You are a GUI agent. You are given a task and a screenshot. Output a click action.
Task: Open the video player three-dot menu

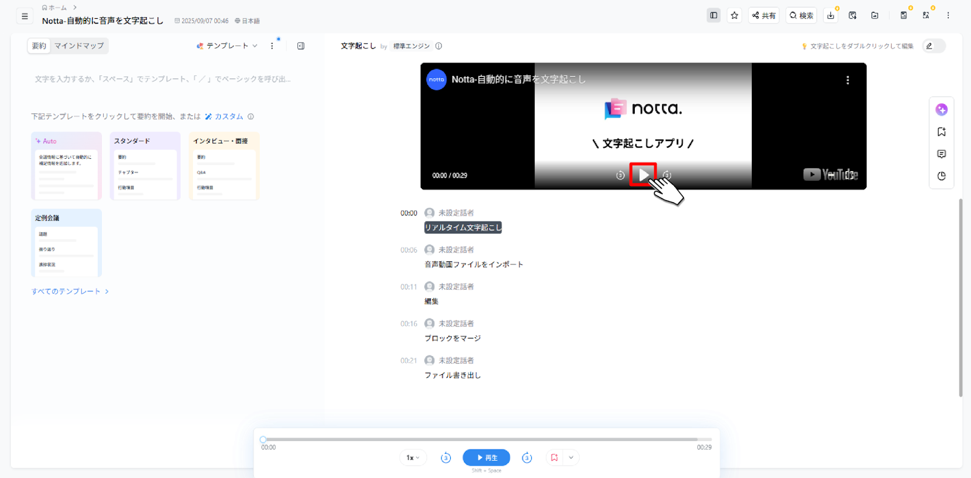[848, 79]
